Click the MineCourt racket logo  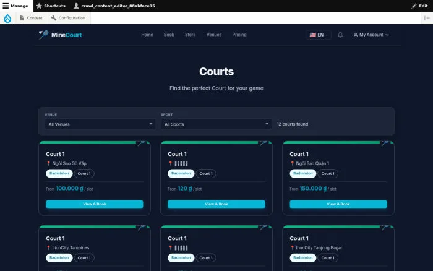(x=43, y=35)
